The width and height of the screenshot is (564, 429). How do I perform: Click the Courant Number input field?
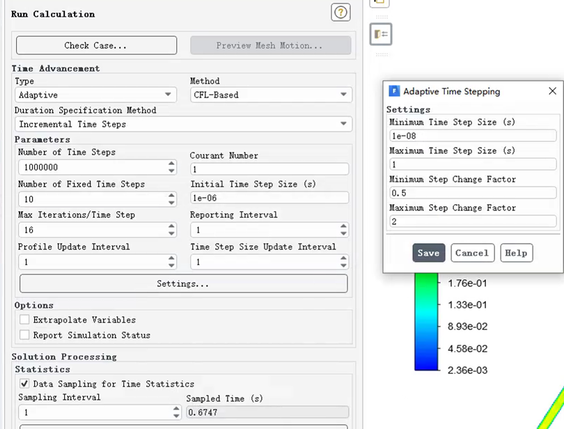click(269, 169)
